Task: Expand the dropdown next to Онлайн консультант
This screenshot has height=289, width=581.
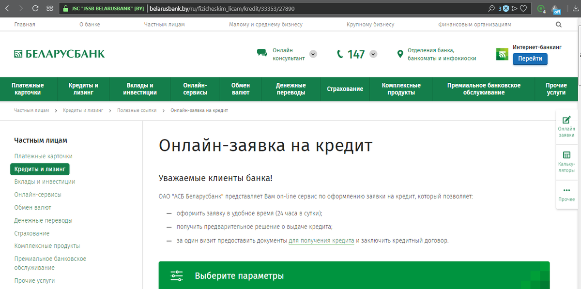Action: click(313, 54)
